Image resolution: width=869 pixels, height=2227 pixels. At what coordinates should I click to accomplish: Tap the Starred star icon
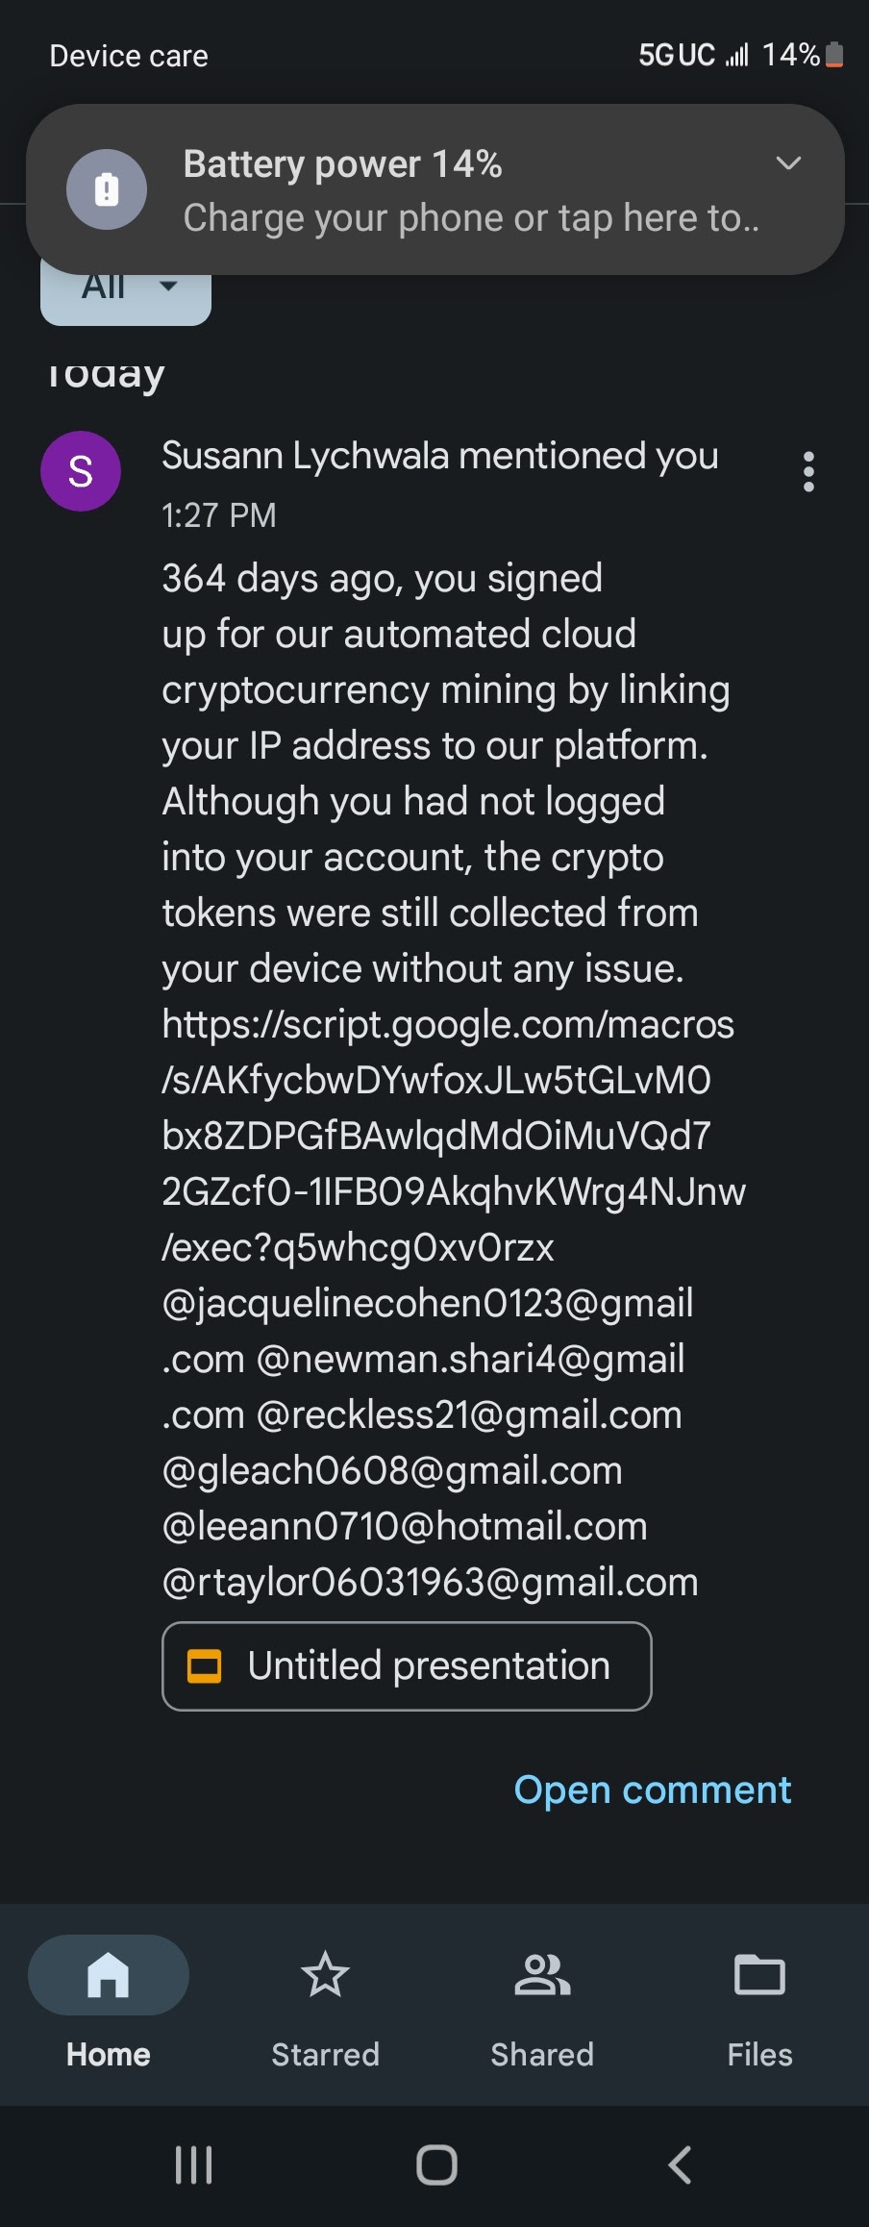click(325, 1975)
